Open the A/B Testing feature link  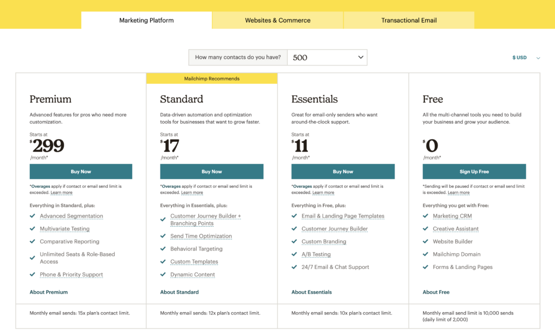[316, 254]
